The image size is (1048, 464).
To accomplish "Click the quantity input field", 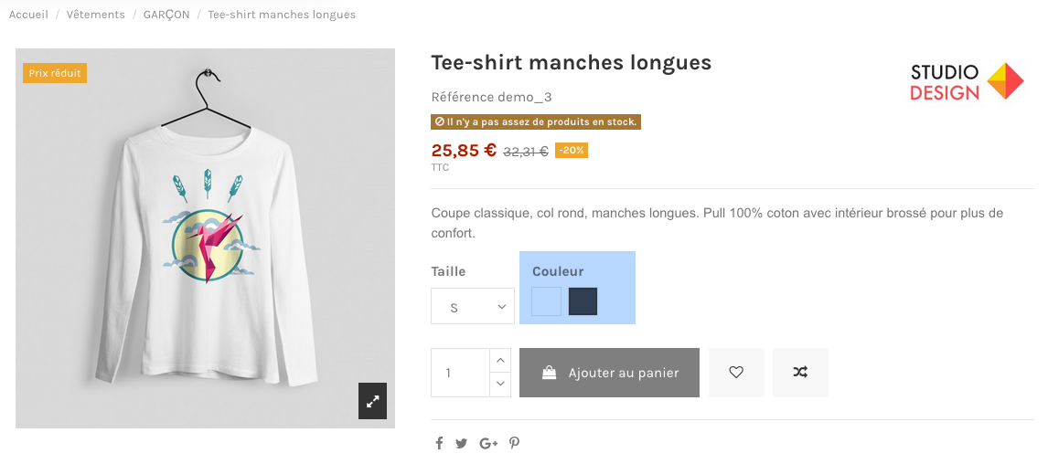I will [x=460, y=373].
